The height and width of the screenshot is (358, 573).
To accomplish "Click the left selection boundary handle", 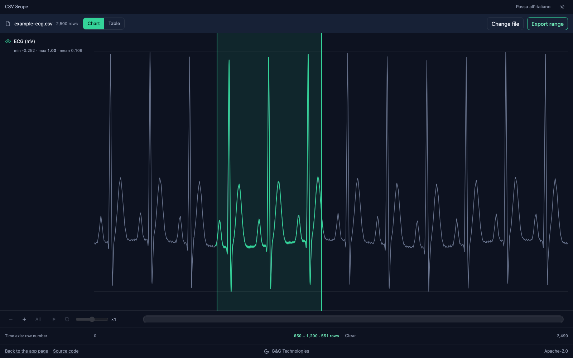I will (217, 172).
